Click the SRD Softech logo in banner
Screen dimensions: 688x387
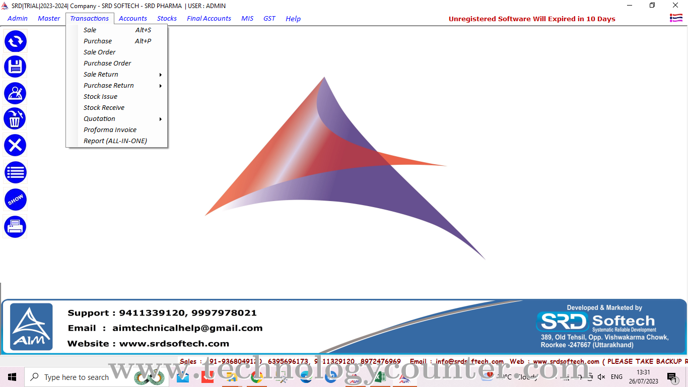click(x=596, y=322)
